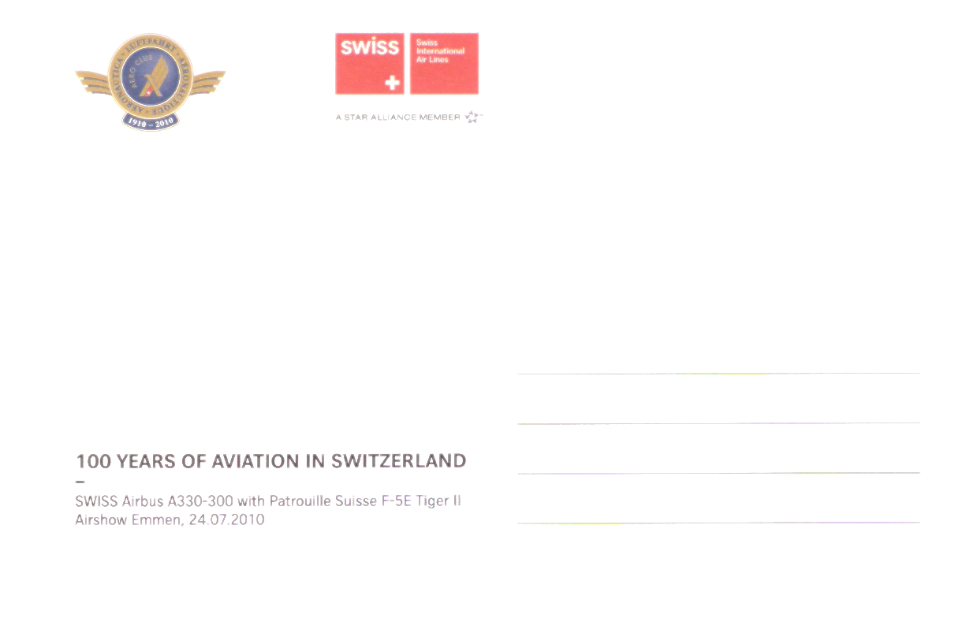Viewport: 955px width, 629px height.
Task: Click the A STAR ALLIANCE MEMBER text
Action: coord(397,117)
